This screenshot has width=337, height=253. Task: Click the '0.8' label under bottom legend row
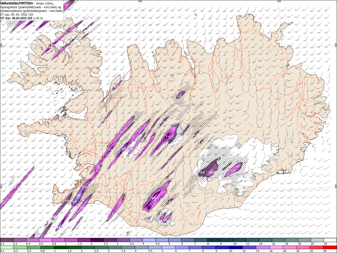point(42,251)
